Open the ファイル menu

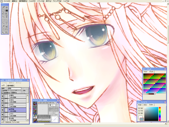pos(7,1)
